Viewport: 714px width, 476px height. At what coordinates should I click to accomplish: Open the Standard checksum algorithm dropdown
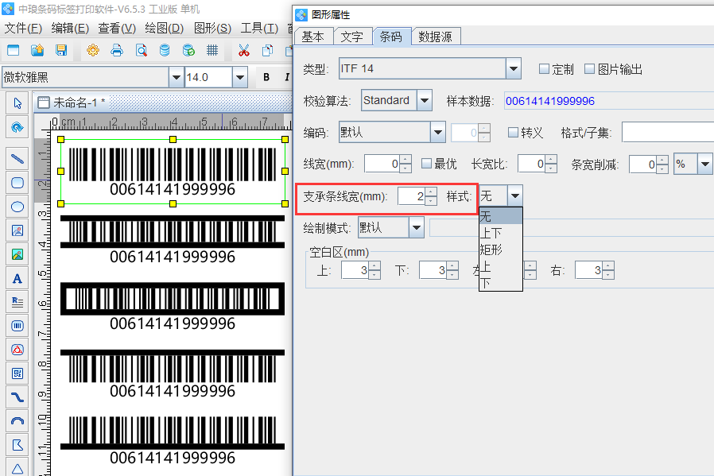[424, 101]
